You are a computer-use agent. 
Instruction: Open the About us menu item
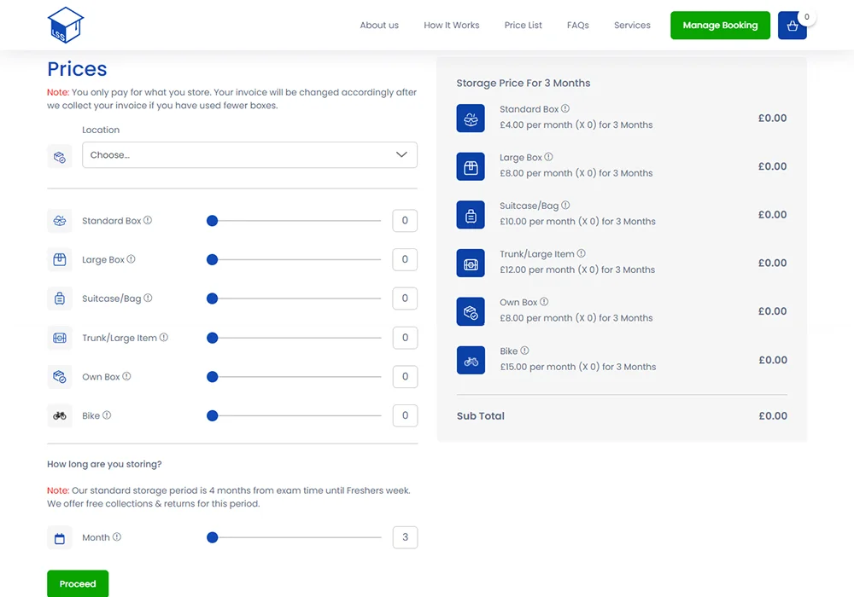click(379, 26)
